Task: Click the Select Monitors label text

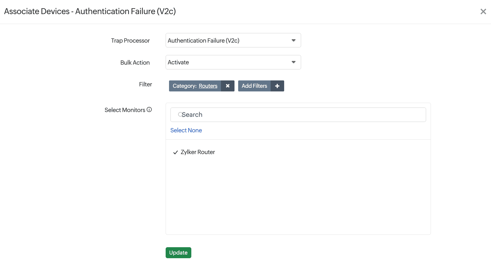Action: (125, 110)
